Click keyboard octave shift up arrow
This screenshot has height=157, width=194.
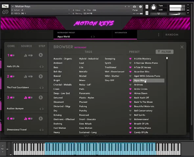pos(3,146)
